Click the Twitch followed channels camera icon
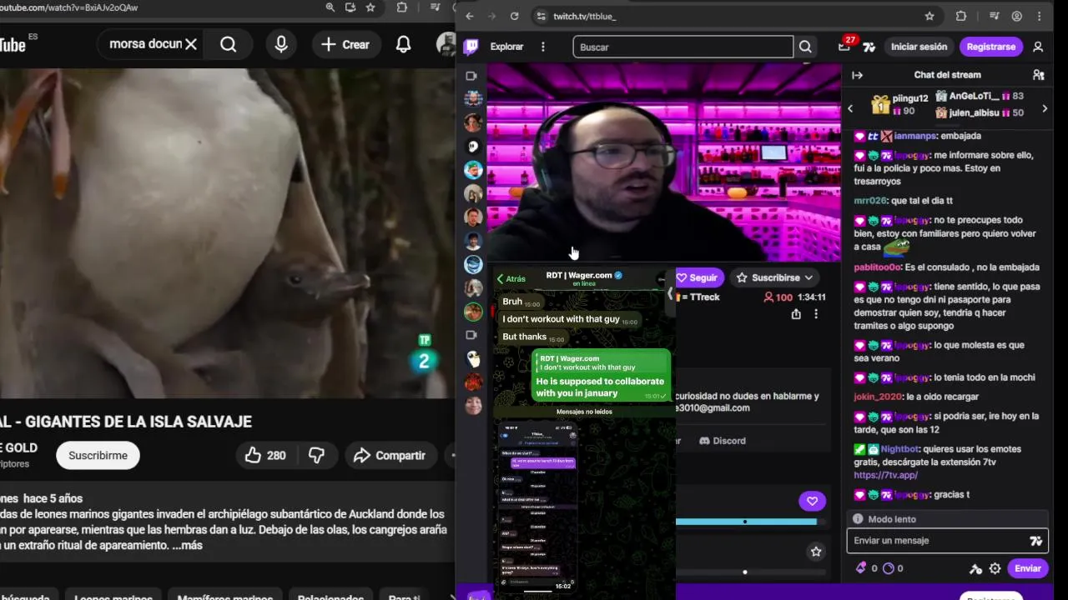This screenshot has width=1068, height=600. [x=471, y=76]
